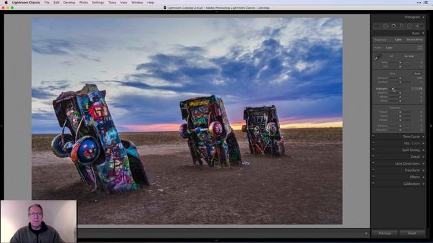Toggle Effects panel switch
433x243 pixels.
373,176
